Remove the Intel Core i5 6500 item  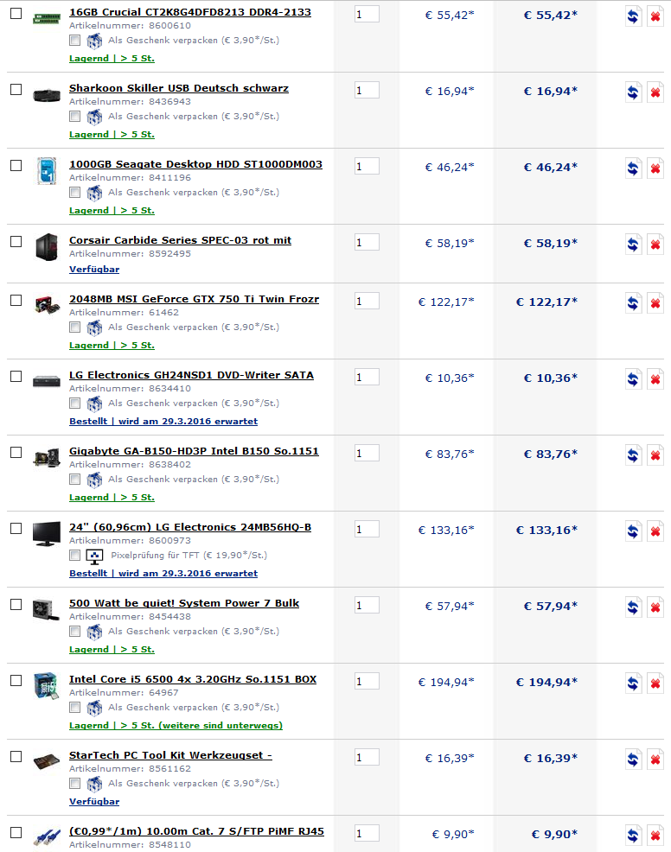coord(655,684)
